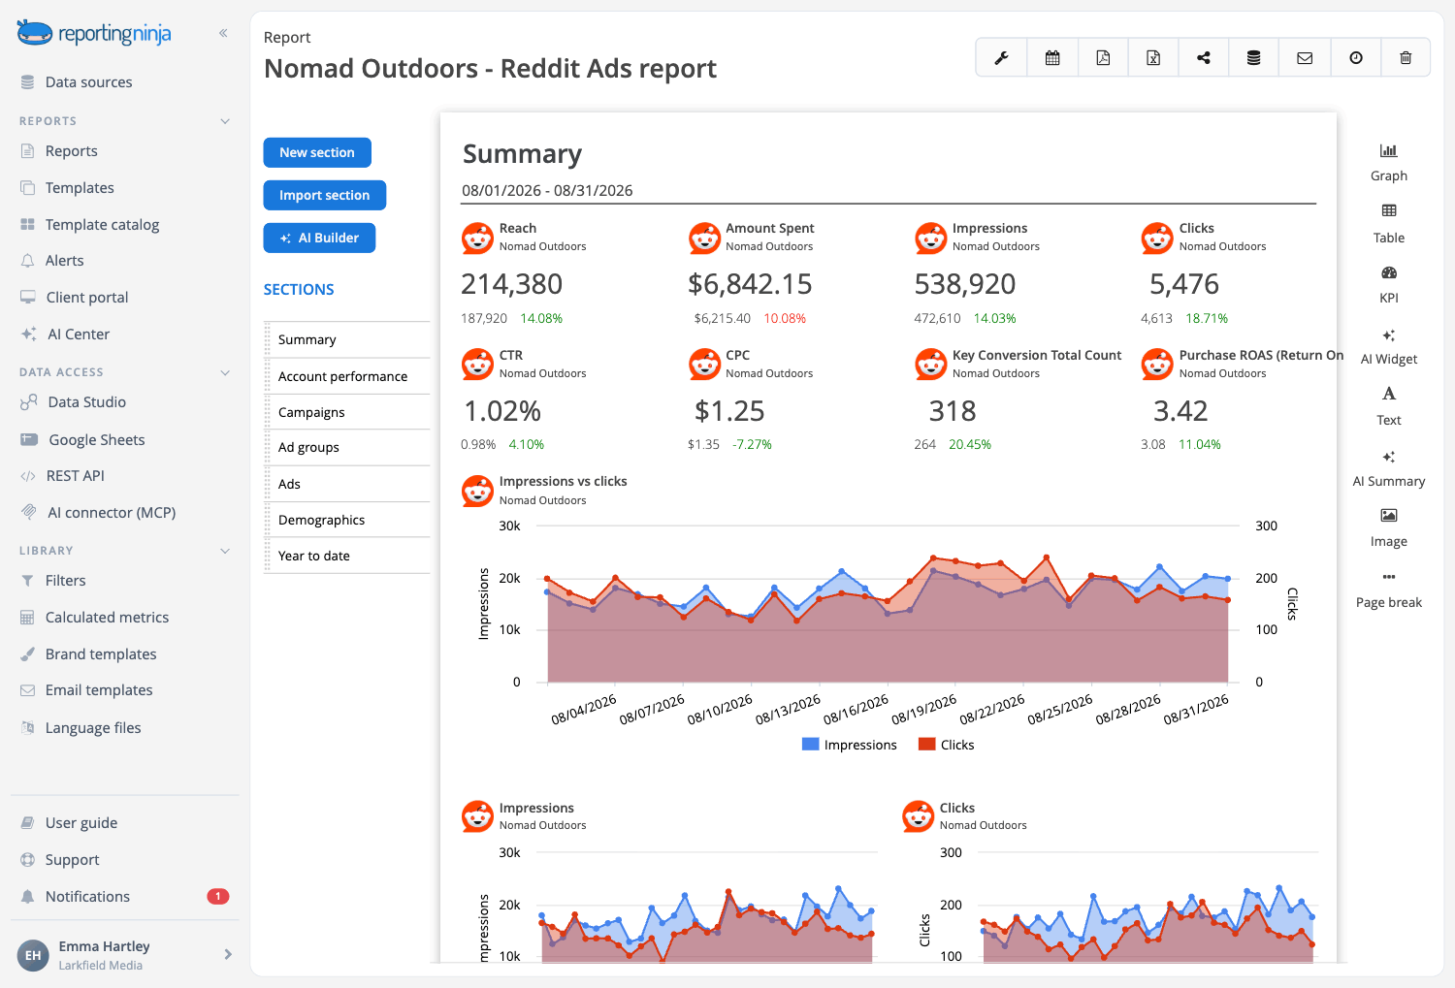1455x988 pixels.
Task: Collapse the DATA ACCESS sidebar group
Action: (225, 372)
